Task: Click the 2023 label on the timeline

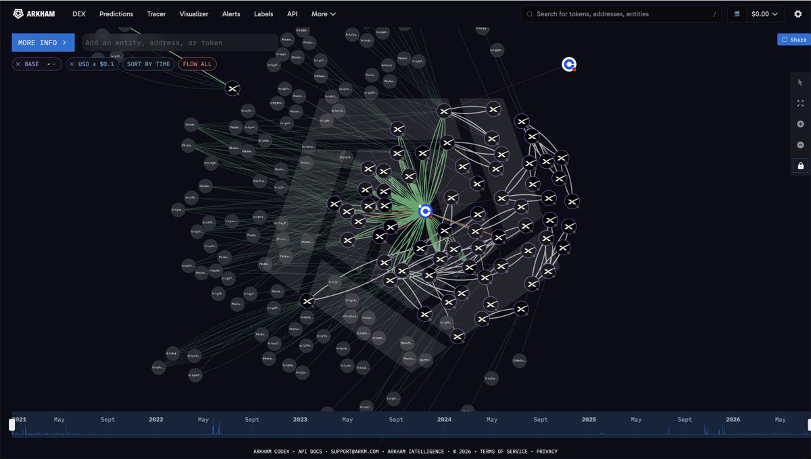Action: point(300,419)
